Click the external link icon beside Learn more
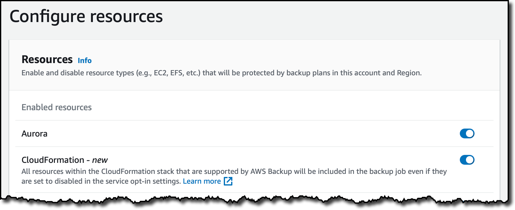Screen dimensions: 515x210 pos(228,181)
